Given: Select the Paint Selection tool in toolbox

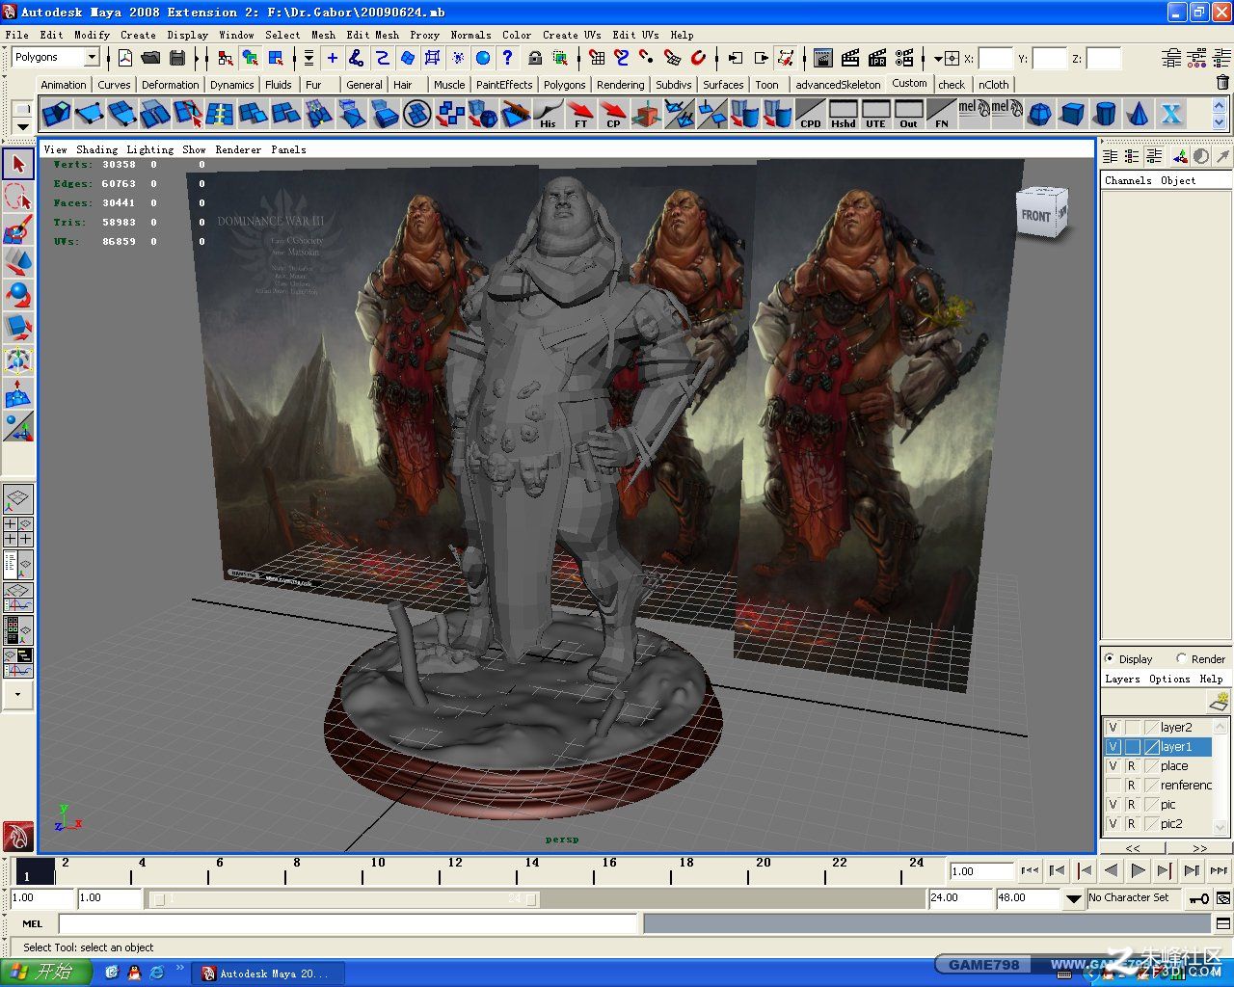Looking at the screenshot, I should (x=17, y=229).
